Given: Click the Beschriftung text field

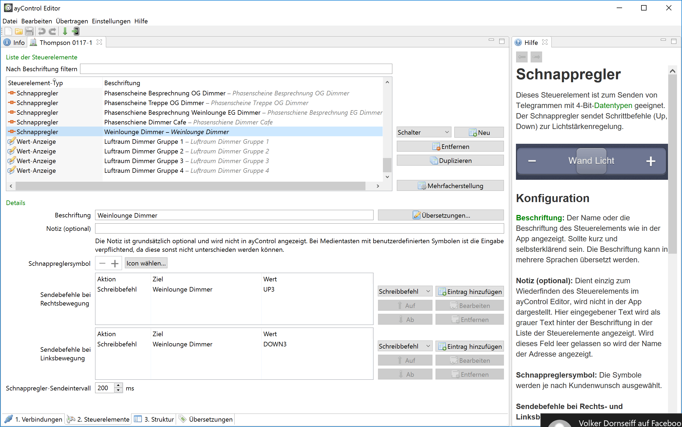Looking at the screenshot, I should [x=234, y=215].
